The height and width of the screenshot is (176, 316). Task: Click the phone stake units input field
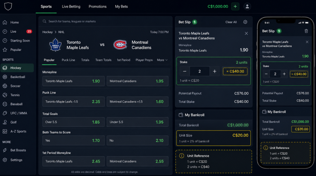click(275, 74)
